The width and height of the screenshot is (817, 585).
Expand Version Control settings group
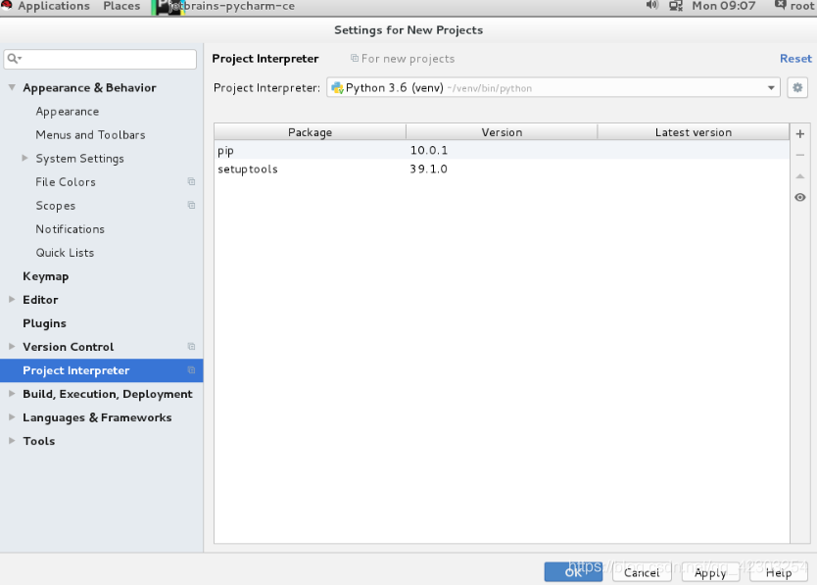click(x=12, y=346)
